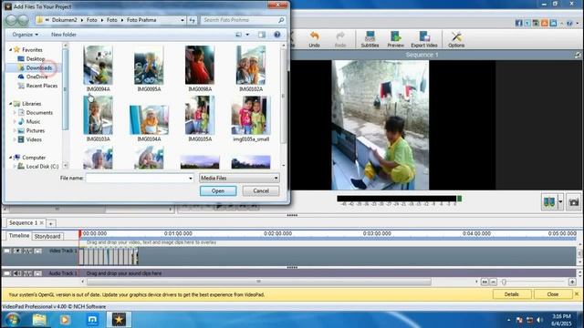Click Details on the OpenGL warning bar
This screenshot has height=328, width=584.
tap(511, 294)
